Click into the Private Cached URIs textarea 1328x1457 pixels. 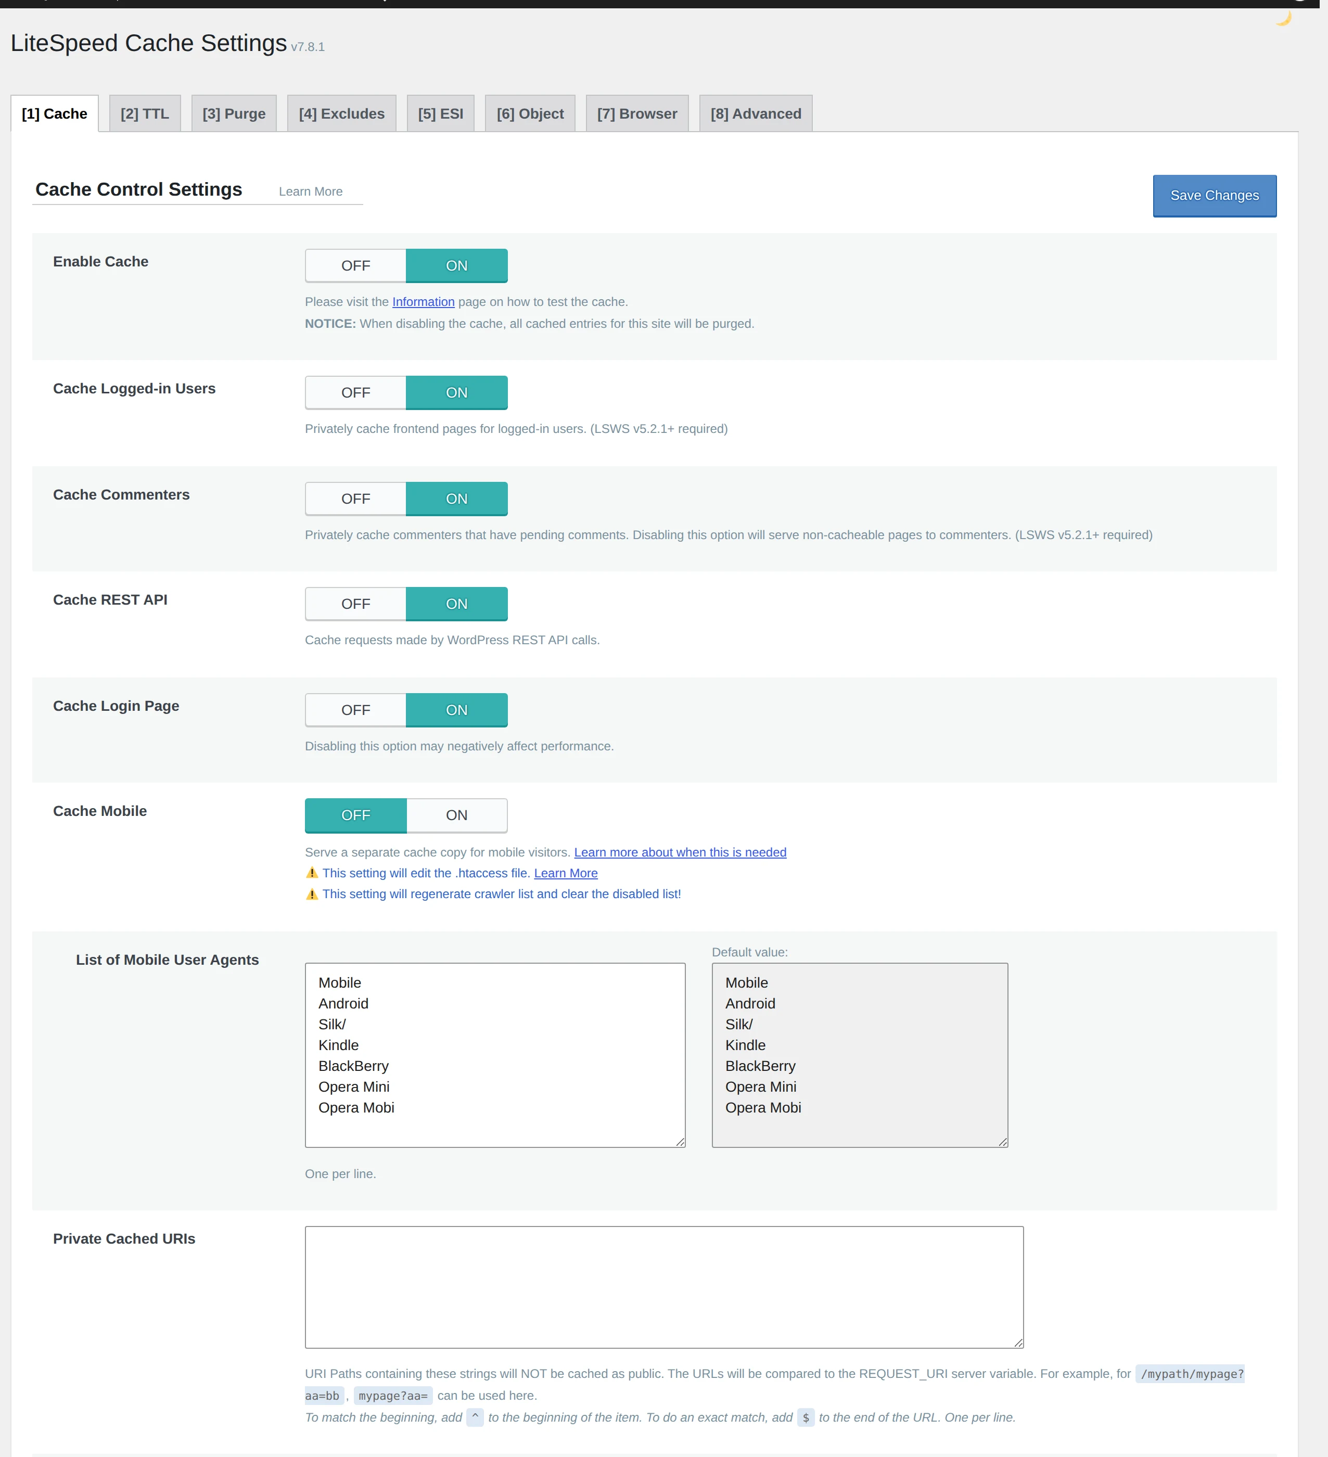[665, 1287]
